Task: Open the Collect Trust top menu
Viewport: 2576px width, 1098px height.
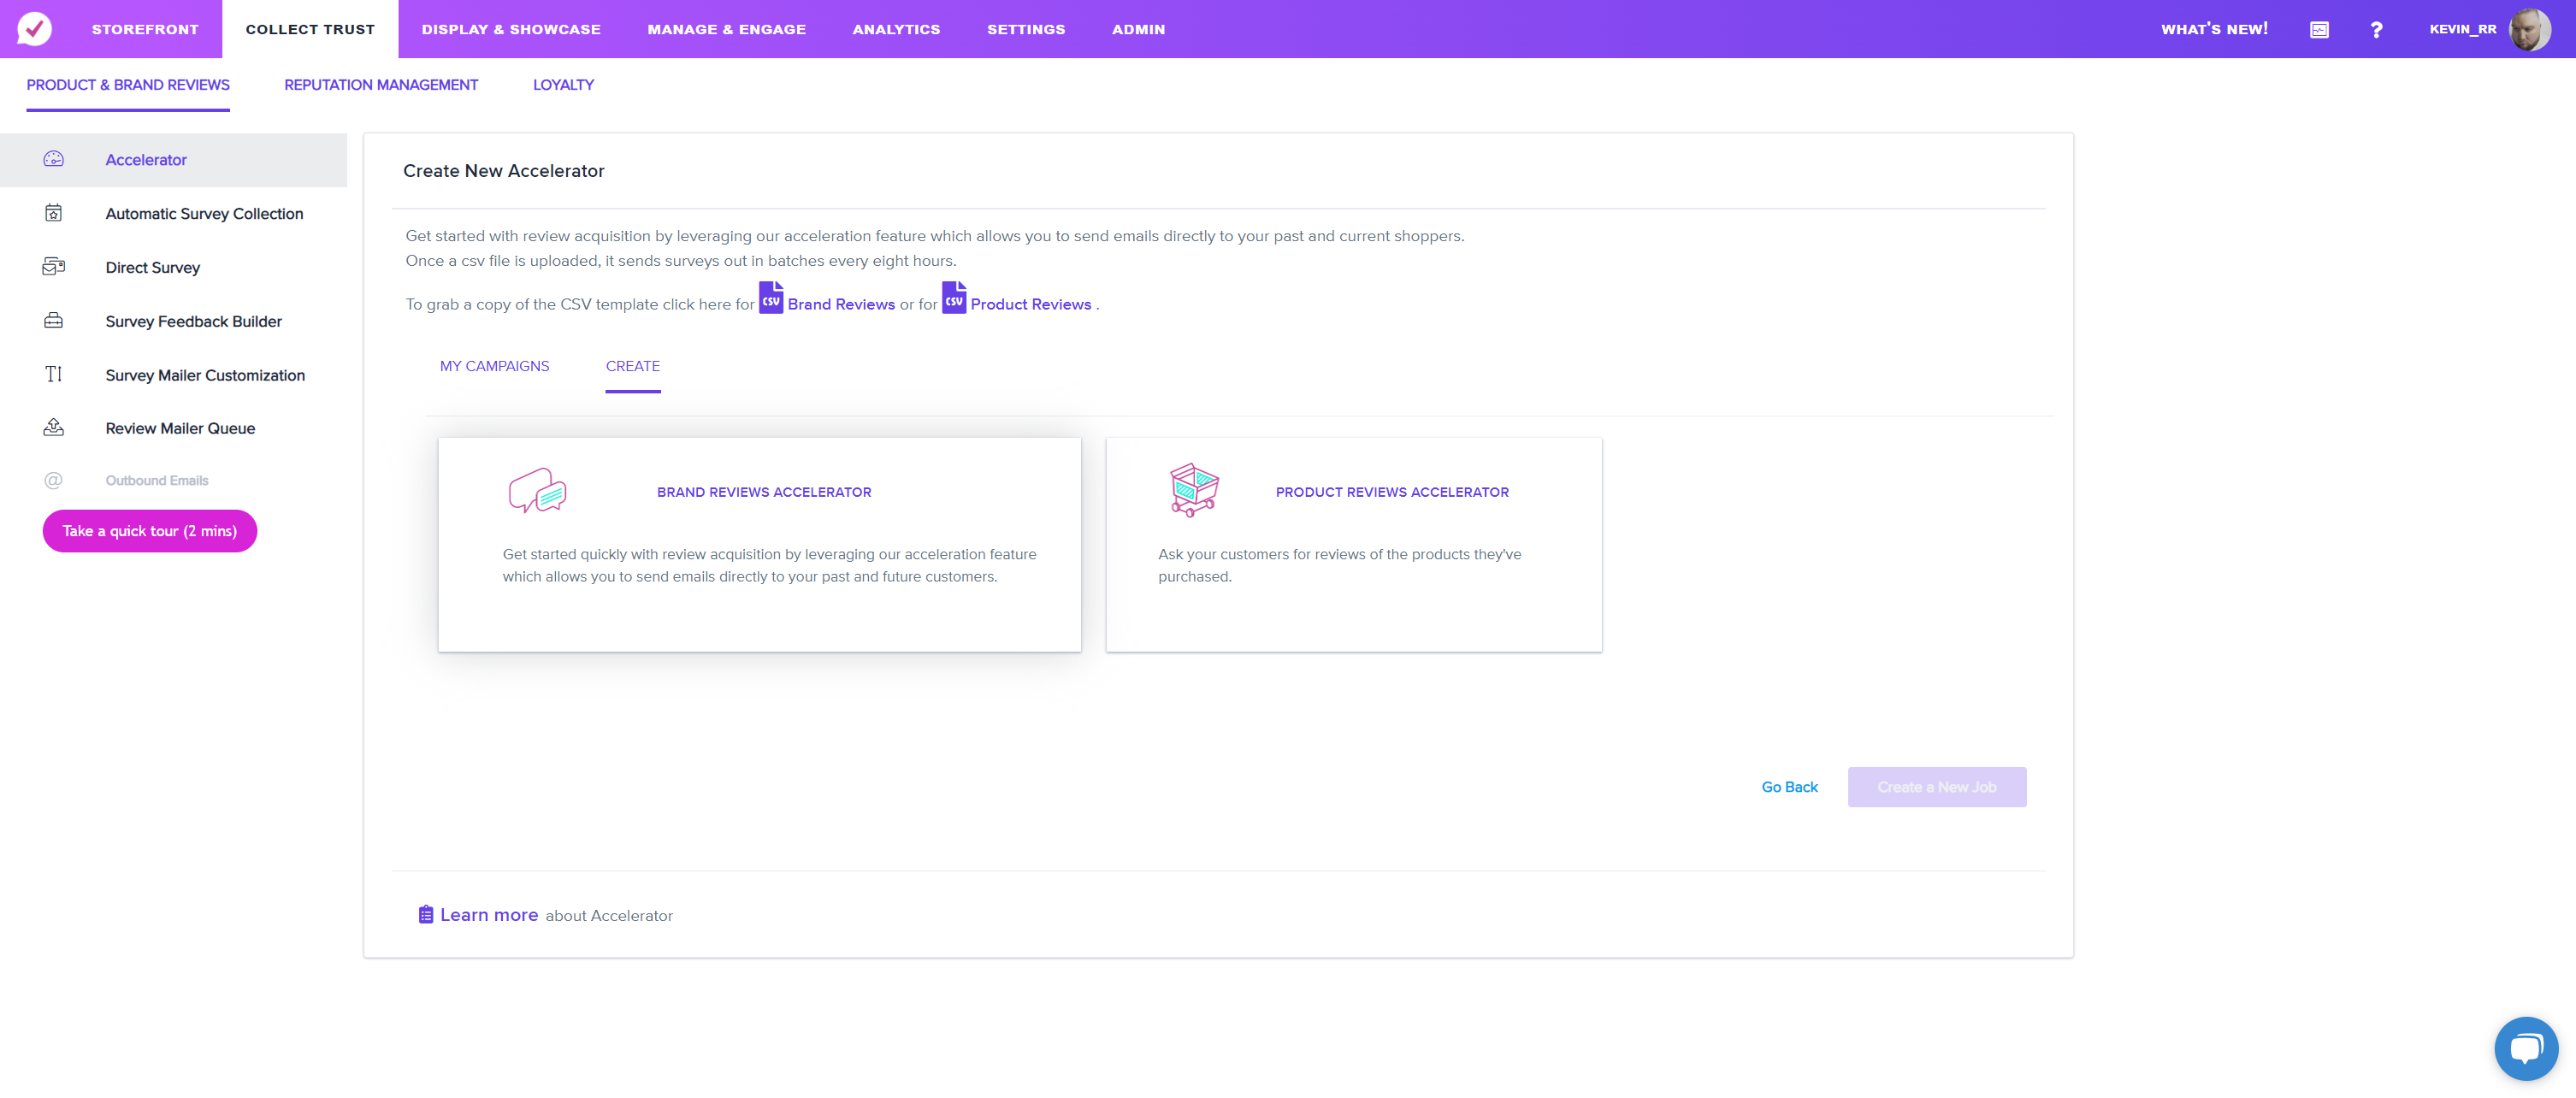Action: 310,29
